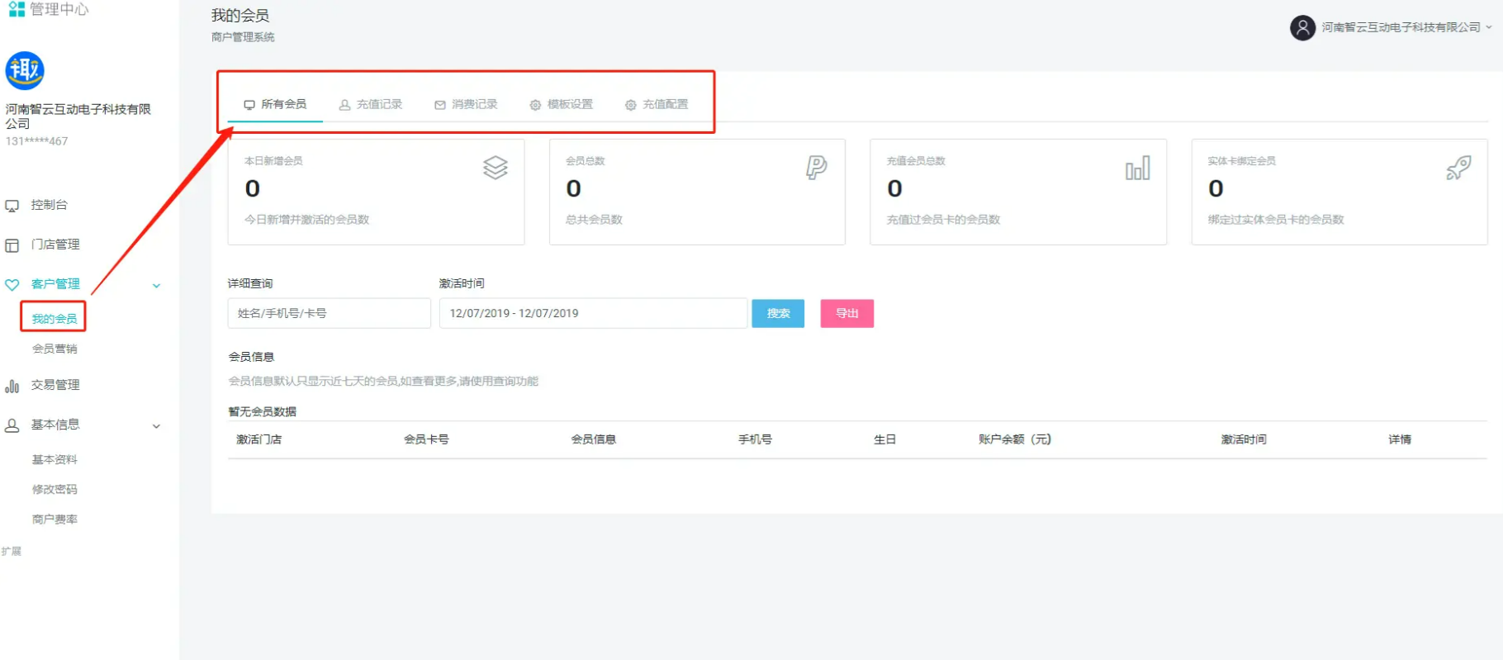Click the merchant avatar logo in sidebar
Viewport: 1503px width, 660px height.
tap(25, 71)
